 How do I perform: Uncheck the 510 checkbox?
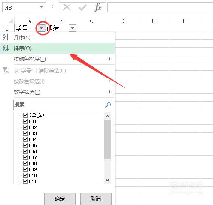point(25,175)
